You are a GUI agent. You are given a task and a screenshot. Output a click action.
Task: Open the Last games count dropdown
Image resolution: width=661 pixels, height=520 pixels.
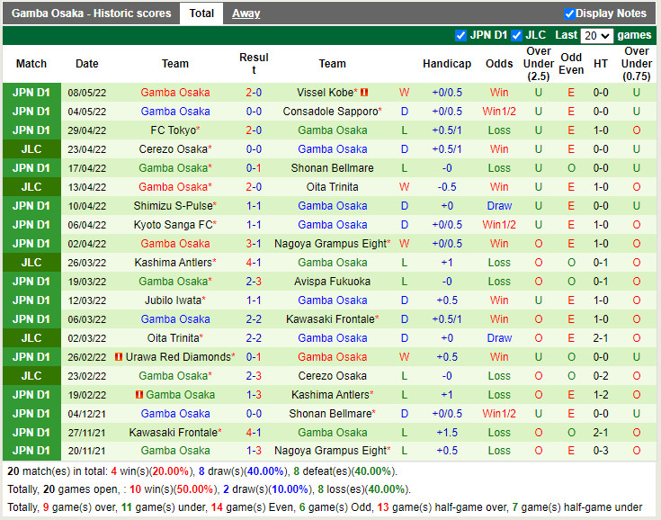[597, 36]
